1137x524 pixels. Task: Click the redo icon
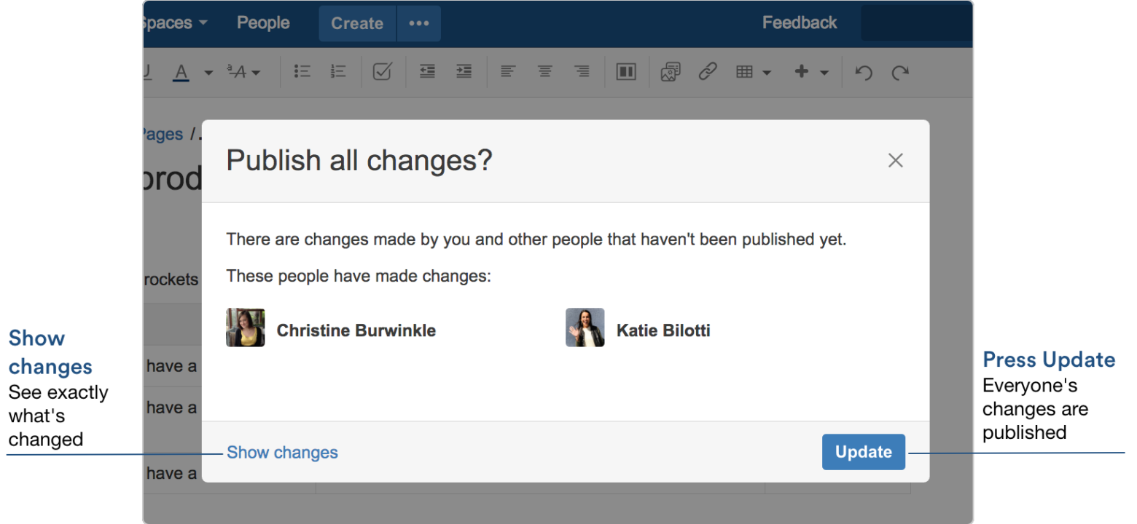pos(900,72)
